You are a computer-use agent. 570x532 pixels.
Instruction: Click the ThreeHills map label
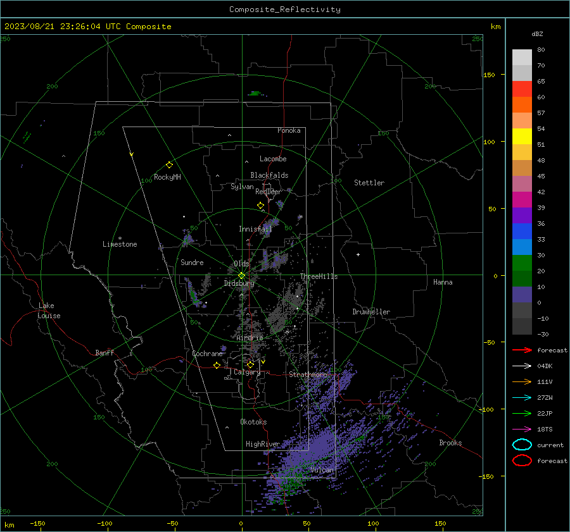point(319,276)
